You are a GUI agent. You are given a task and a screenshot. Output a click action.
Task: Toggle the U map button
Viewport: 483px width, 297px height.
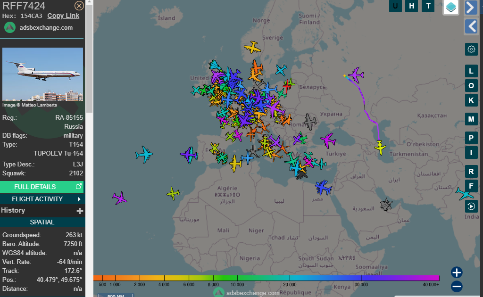click(x=395, y=6)
